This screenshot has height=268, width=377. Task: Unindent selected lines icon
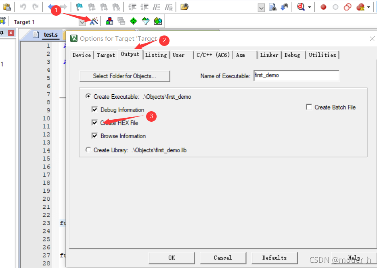point(145,7)
